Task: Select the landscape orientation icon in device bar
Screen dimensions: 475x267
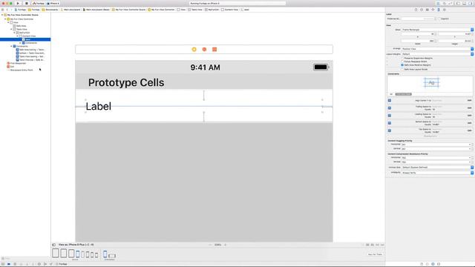Action: [x=112, y=256]
